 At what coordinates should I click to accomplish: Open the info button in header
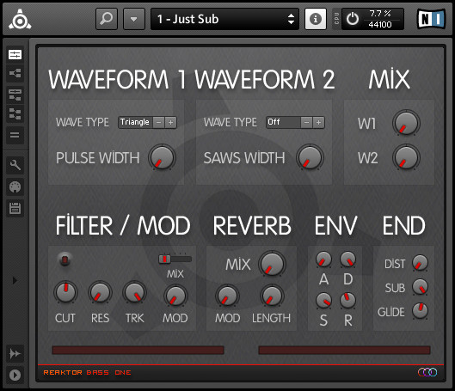(x=316, y=19)
